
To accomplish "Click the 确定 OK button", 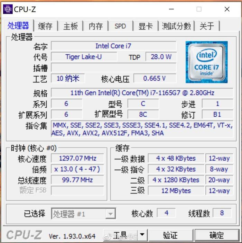I will tap(217, 235).
